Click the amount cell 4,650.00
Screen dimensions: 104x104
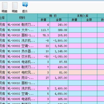[59, 94]
